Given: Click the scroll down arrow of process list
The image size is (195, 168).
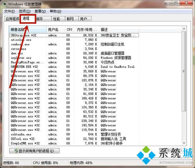Looking at the screenshot, I should click(184, 143).
